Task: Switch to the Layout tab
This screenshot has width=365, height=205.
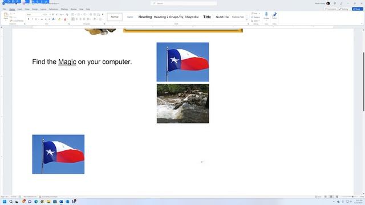Action: point(43,9)
